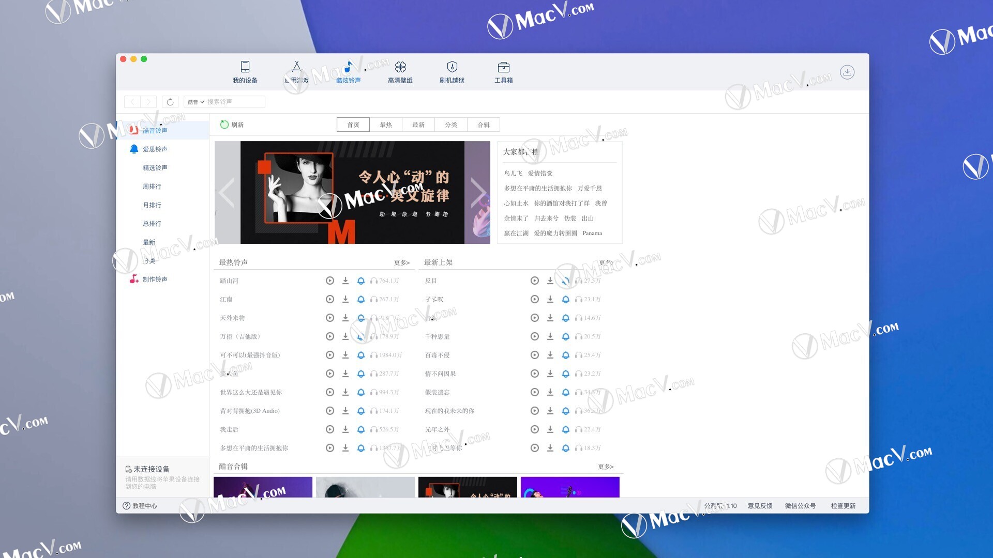Click the reload arrow next to the search box
993x558 pixels.
(170, 102)
